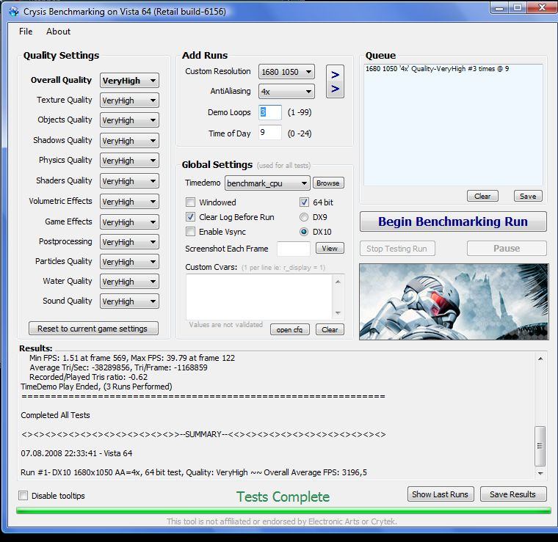
Task: Click the Crysis app icon in title bar
Action: (14, 12)
